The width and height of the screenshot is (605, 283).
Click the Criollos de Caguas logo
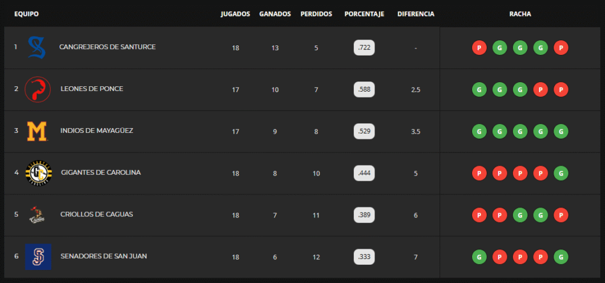coord(37,215)
